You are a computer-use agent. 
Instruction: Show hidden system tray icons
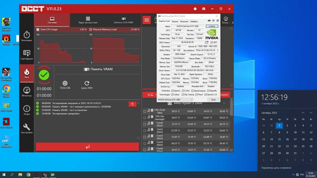[x=293, y=175]
